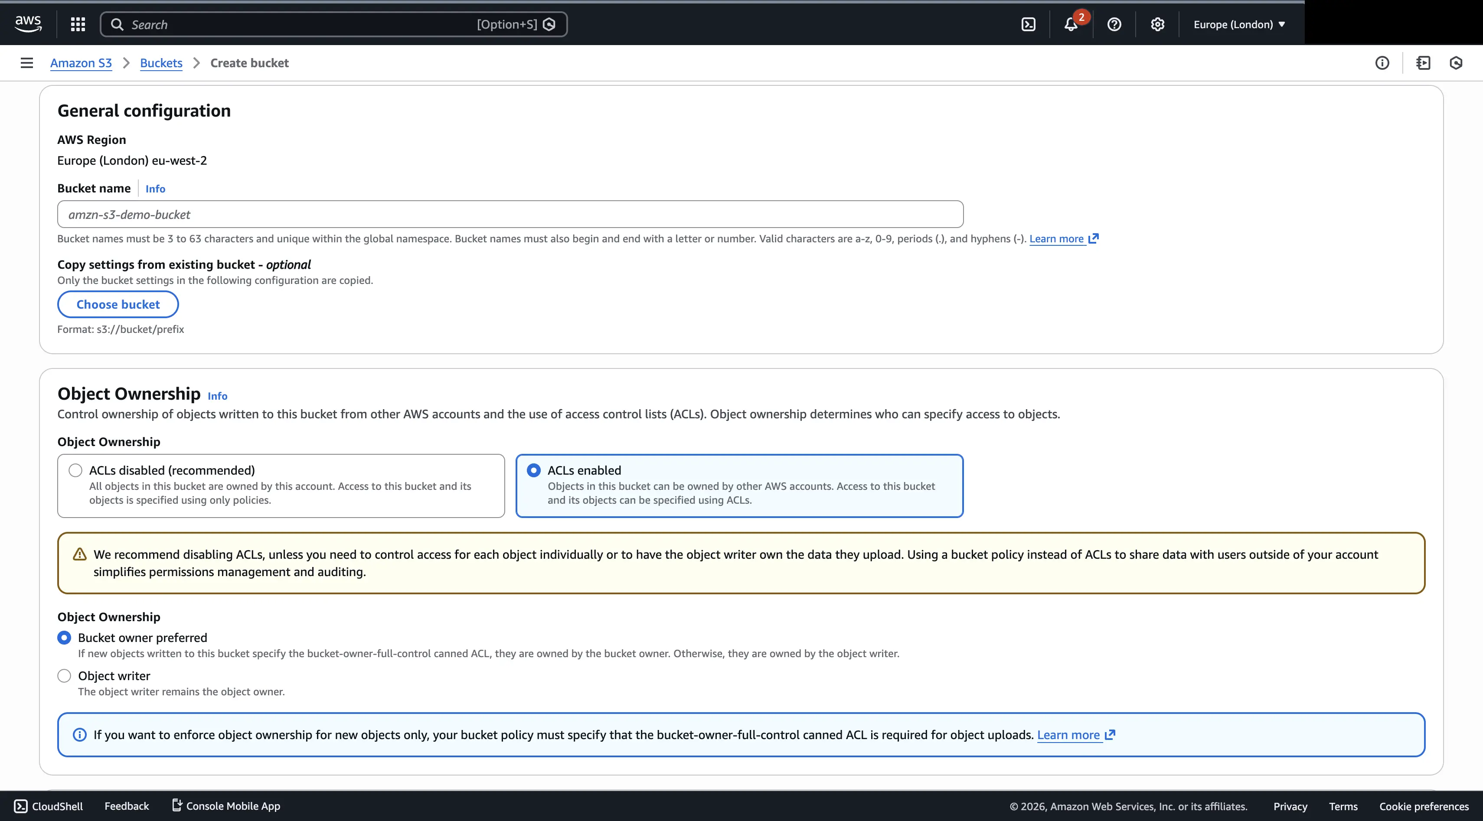Image resolution: width=1483 pixels, height=821 pixels.
Task: Open Cookie preferences in footer
Action: pyautogui.click(x=1424, y=806)
